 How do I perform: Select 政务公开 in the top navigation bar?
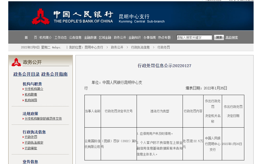[x=120, y=37]
